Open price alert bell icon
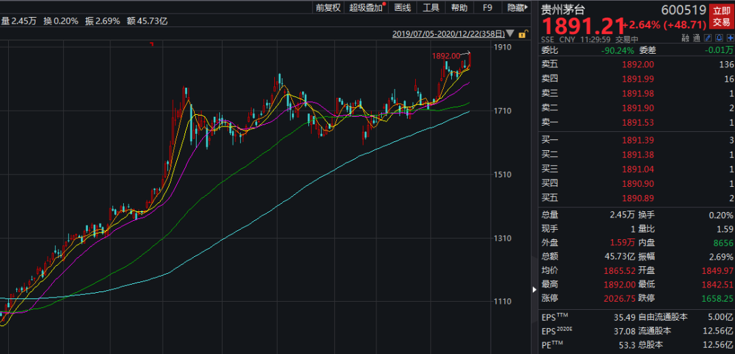735x354 pixels. pyautogui.click(x=719, y=39)
